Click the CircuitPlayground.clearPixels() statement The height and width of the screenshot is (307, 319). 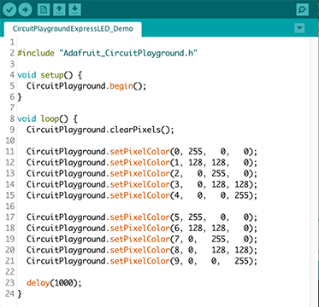100,130
